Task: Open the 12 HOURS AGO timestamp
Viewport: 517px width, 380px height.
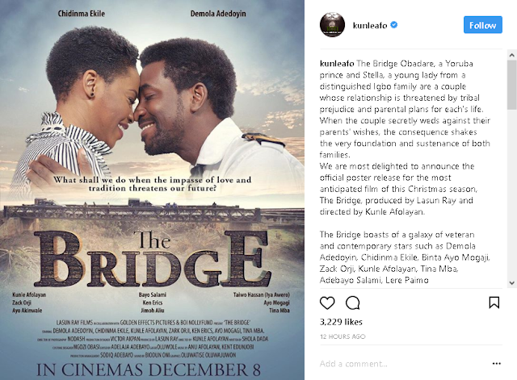Action: (x=343, y=336)
